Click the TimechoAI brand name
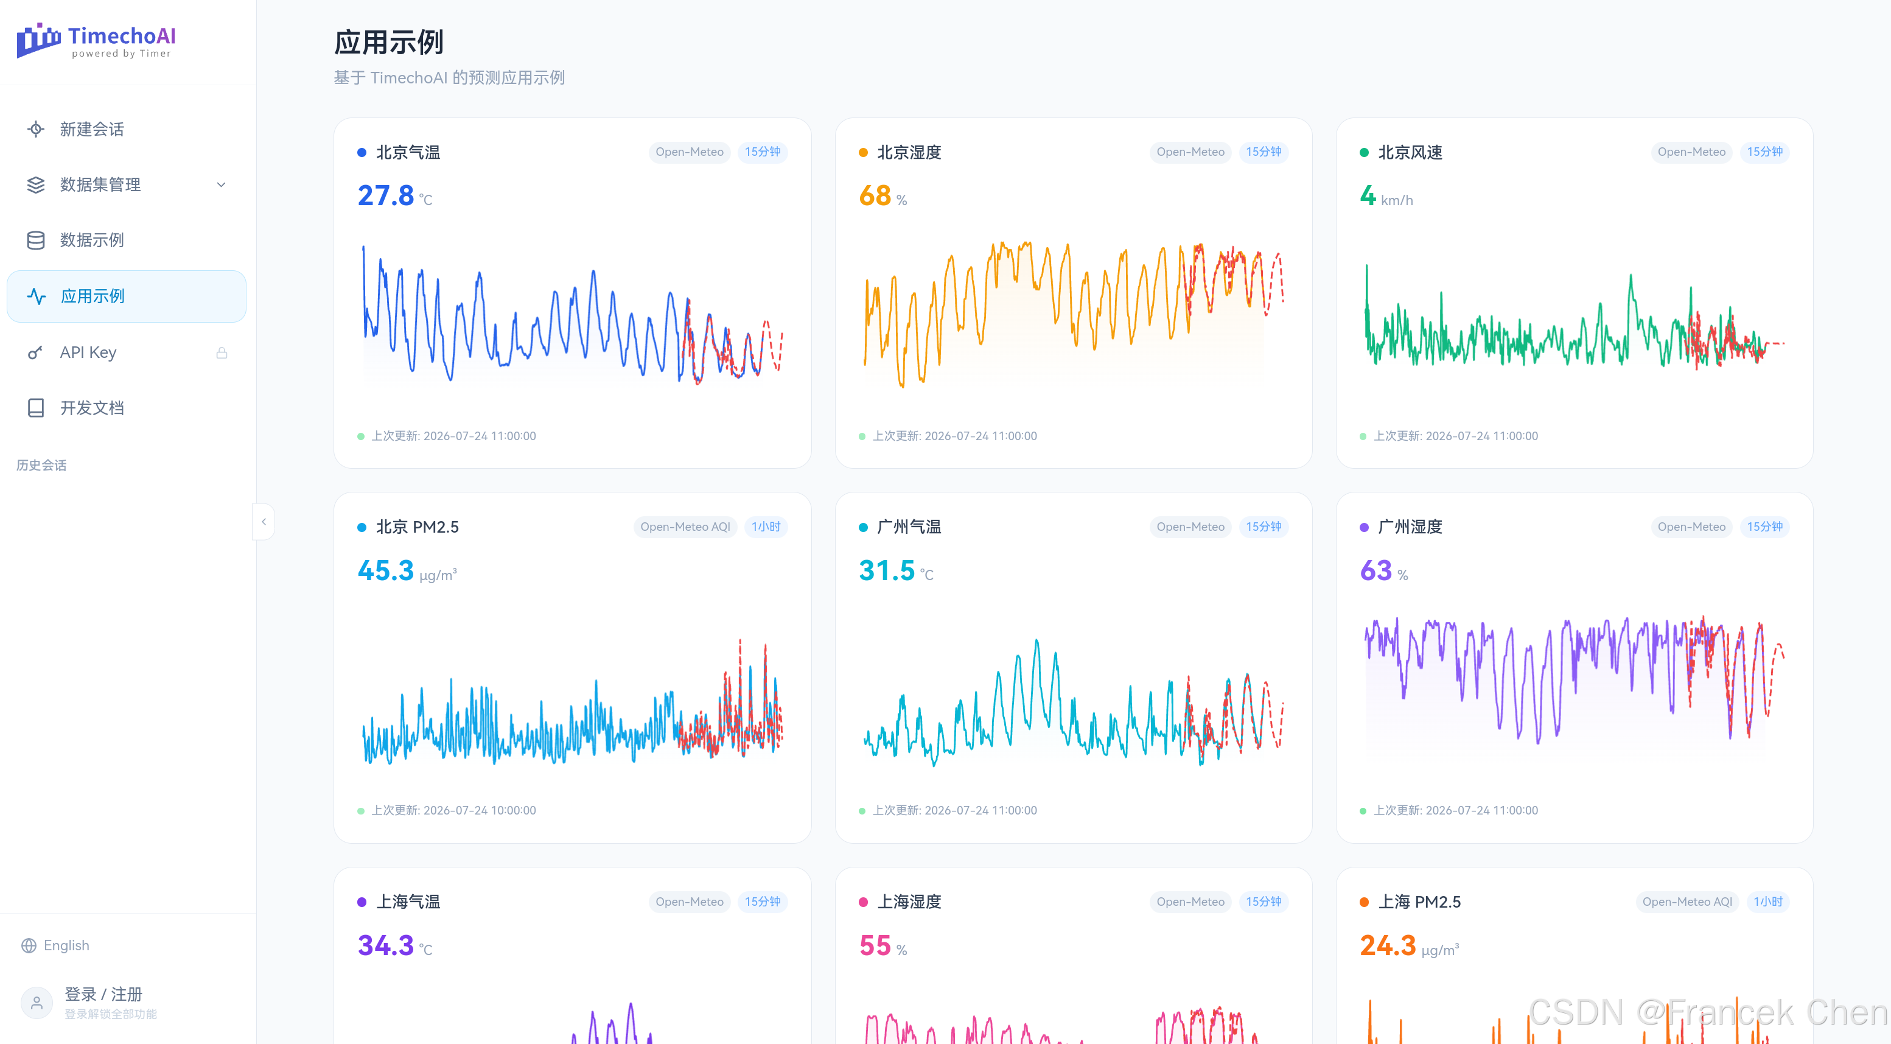1891x1044 pixels. 122,35
